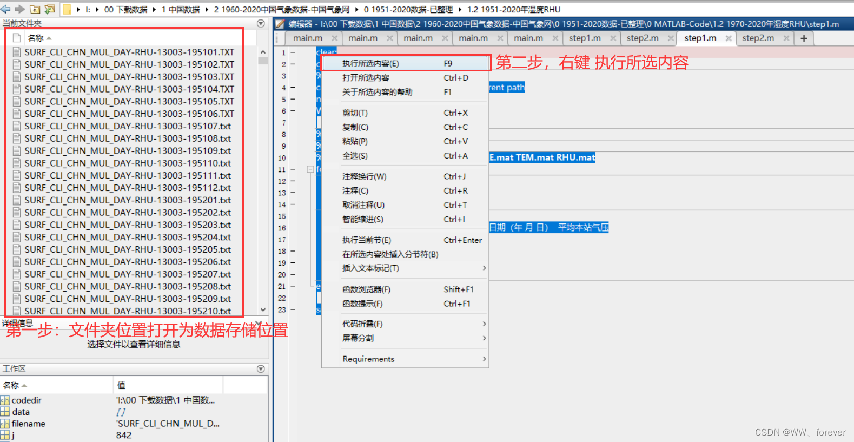Image resolution: width=854 pixels, height=442 pixels.
Task: Click the icon of file RHU-13003-195107.txt
Action: point(17,126)
